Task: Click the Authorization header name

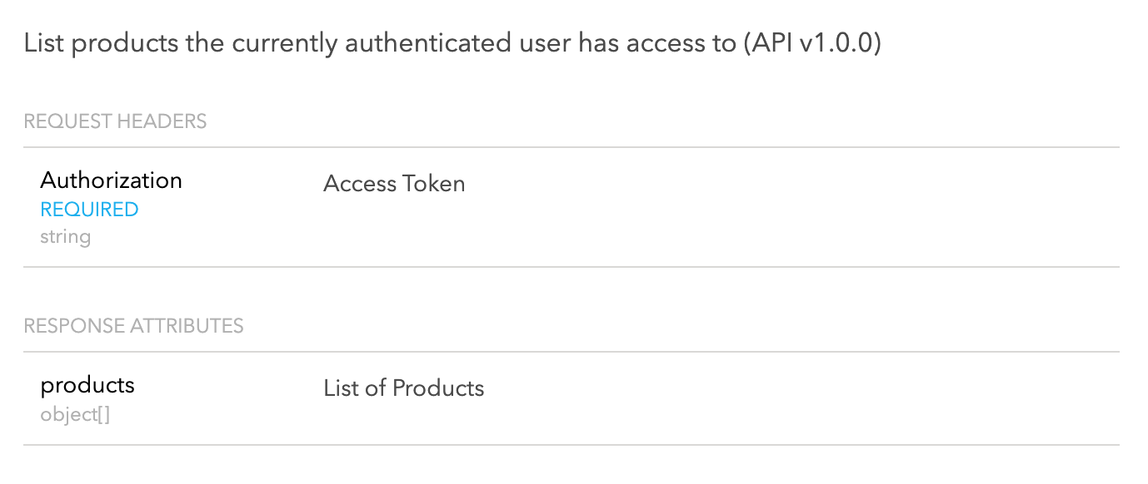Action: [x=111, y=180]
